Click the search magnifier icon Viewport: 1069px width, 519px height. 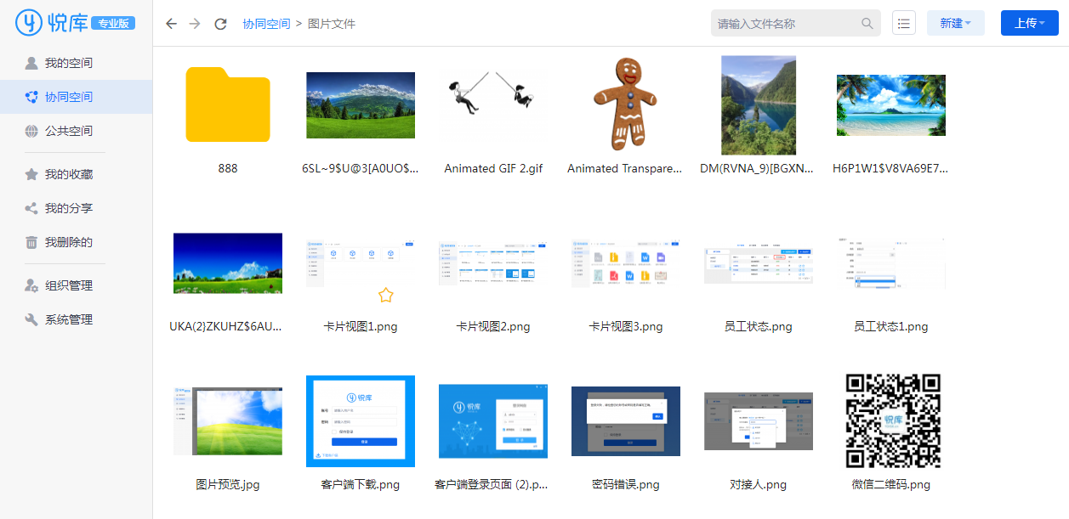coord(867,24)
